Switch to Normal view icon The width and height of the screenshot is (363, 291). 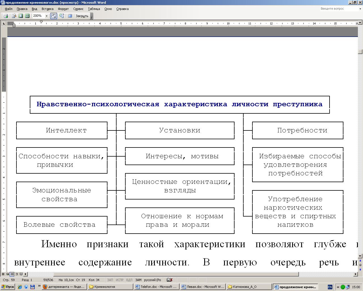[x=3, y=274]
